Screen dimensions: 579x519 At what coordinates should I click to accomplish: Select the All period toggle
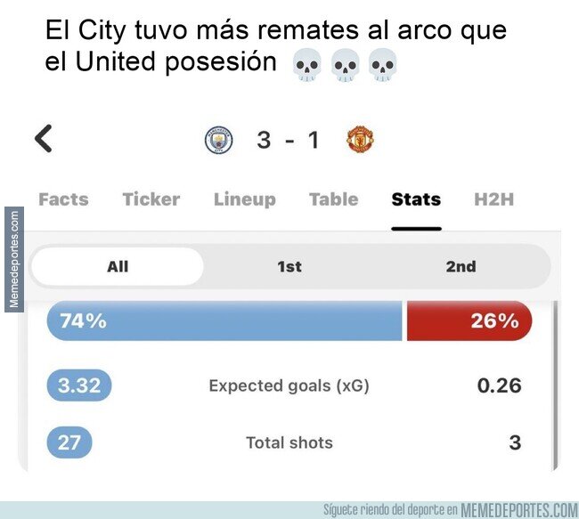point(118,266)
